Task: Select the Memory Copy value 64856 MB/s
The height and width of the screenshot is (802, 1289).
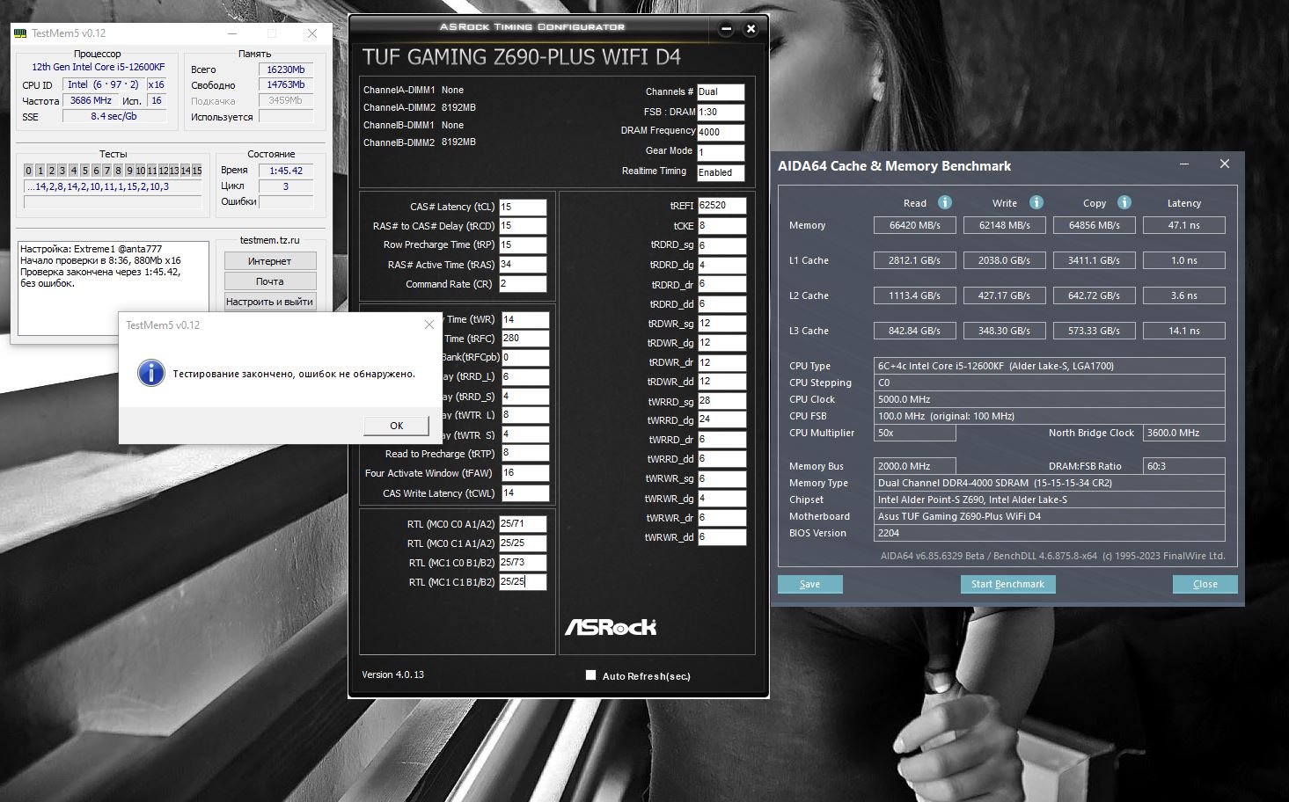Action: pos(1094,225)
